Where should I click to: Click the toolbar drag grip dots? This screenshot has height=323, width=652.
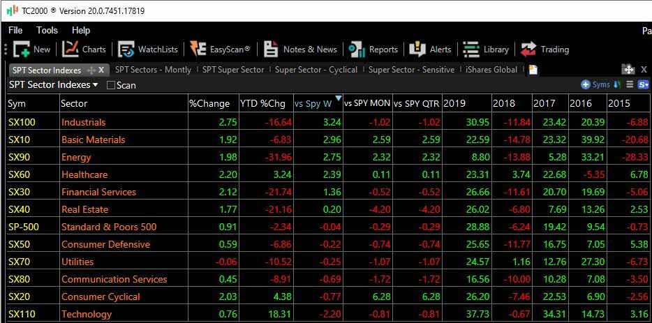tap(6, 50)
